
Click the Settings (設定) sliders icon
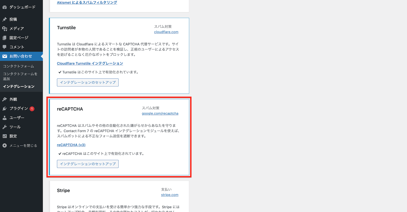5,136
